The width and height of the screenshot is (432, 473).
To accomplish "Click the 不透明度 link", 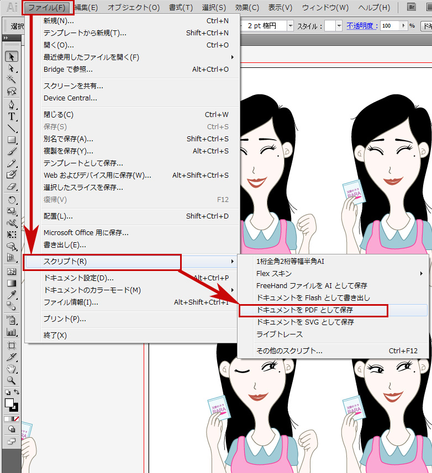I will point(362,25).
